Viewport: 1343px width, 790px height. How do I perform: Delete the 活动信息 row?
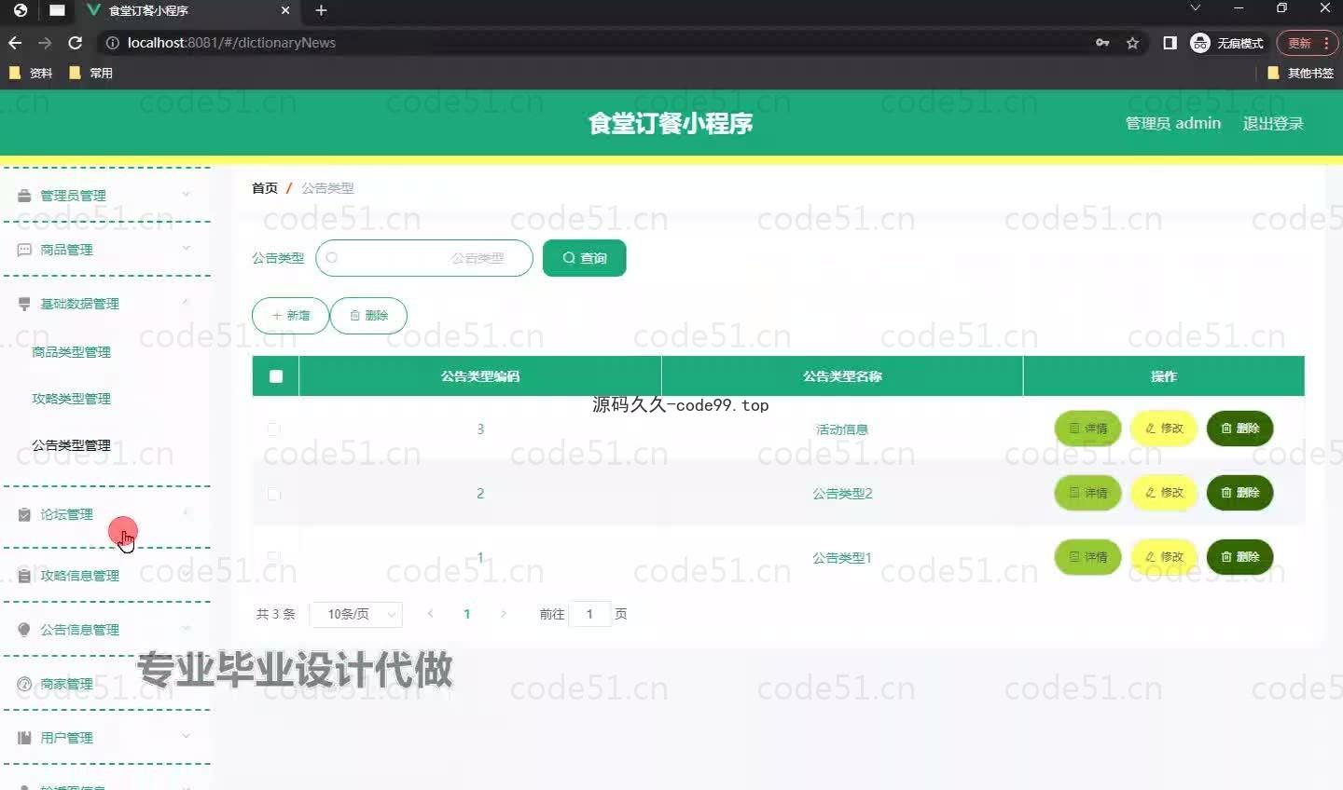pos(1240,429)
